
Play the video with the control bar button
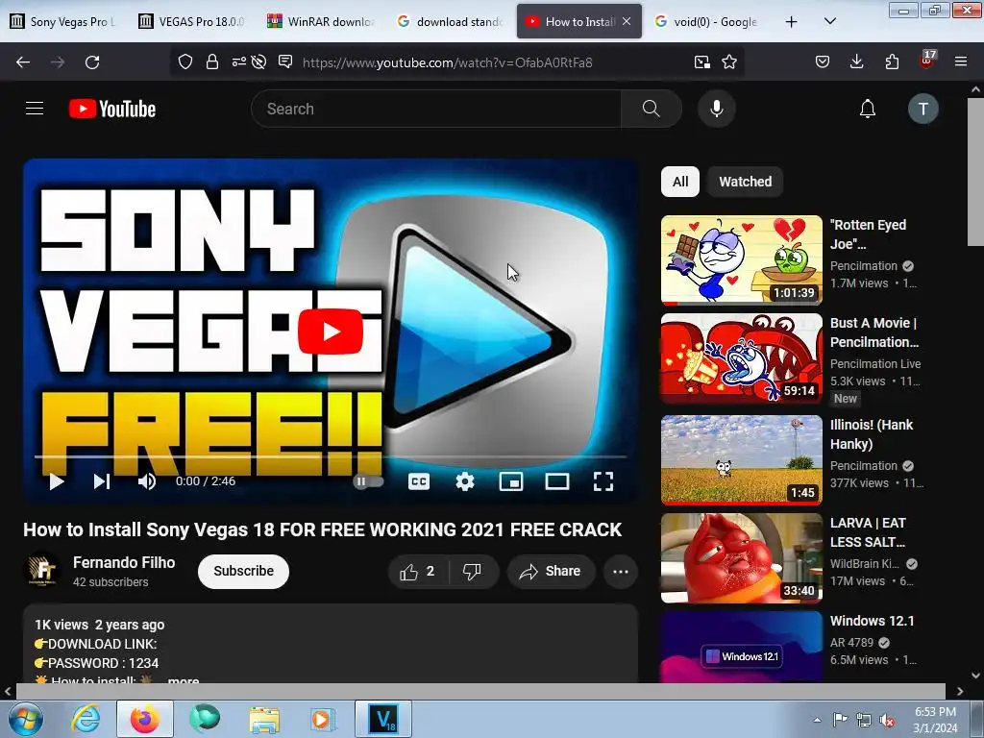[x=57, y=481]
